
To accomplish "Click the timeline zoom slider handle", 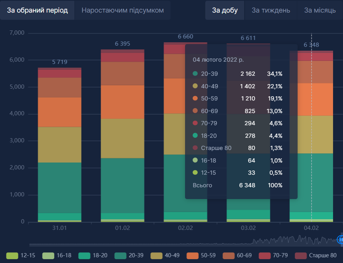I will coord(340,239).
